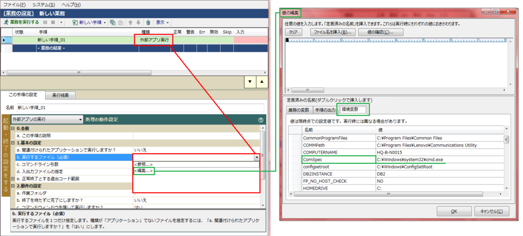Click the pause icon in toolbar
523x236 pixels.
45,22
